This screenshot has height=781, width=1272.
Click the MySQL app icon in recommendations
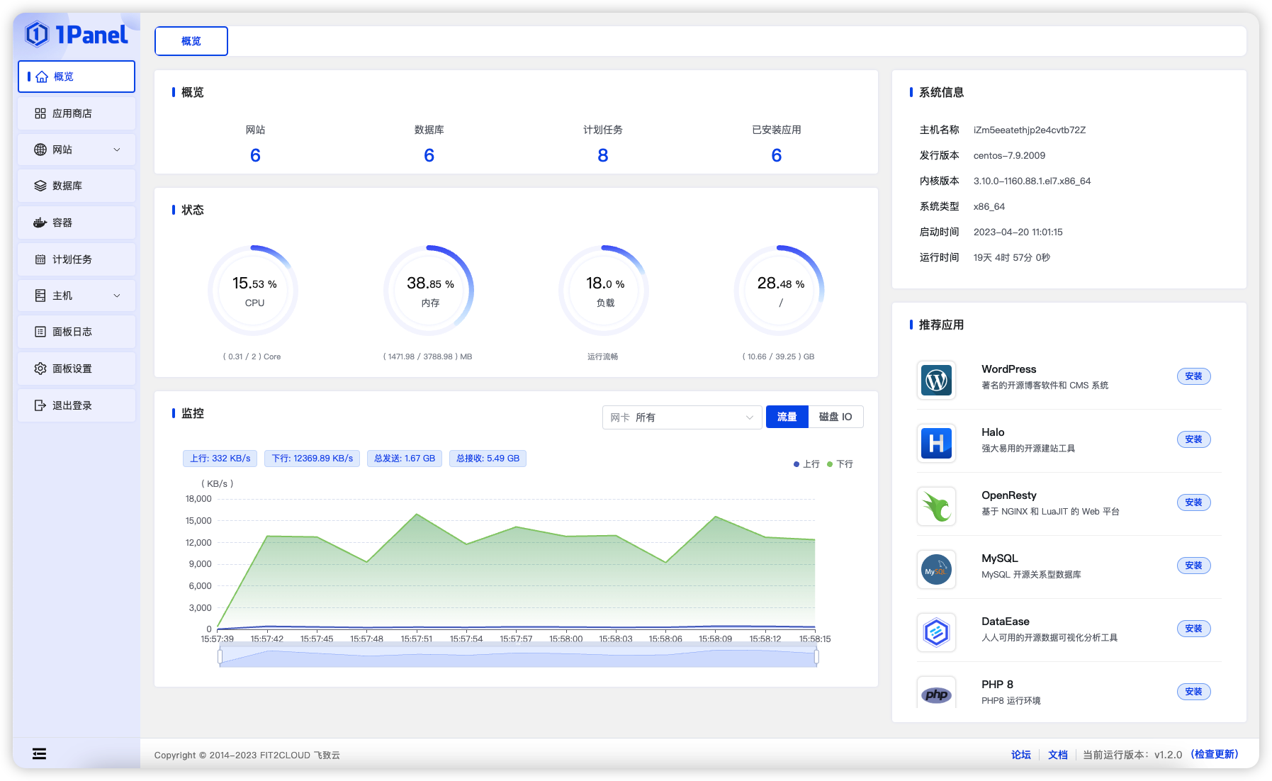936,570
